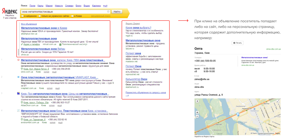Open 'ещё' under the AtlasOkon.com.ua result

pos(59,105)
